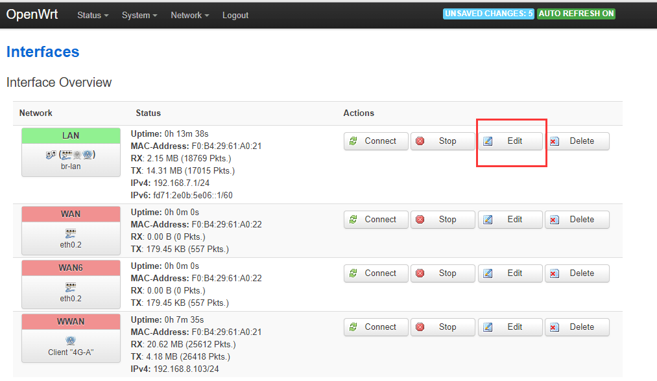Click LAN IPv6 address fd71:2e0b:5e06::1/60
The width and height of the screenshot is (657, 381).
coord(193,195)
